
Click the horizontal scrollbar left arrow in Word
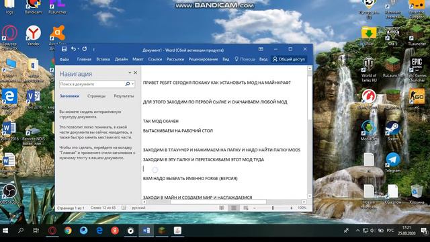point(144,202)
